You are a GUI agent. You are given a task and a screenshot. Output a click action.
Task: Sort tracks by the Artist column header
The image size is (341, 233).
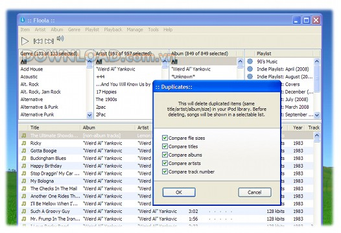tap(143, 128)
